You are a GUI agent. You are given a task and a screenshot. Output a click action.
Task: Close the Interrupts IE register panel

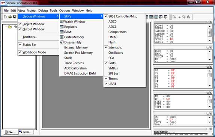click(x=211, y=92)
